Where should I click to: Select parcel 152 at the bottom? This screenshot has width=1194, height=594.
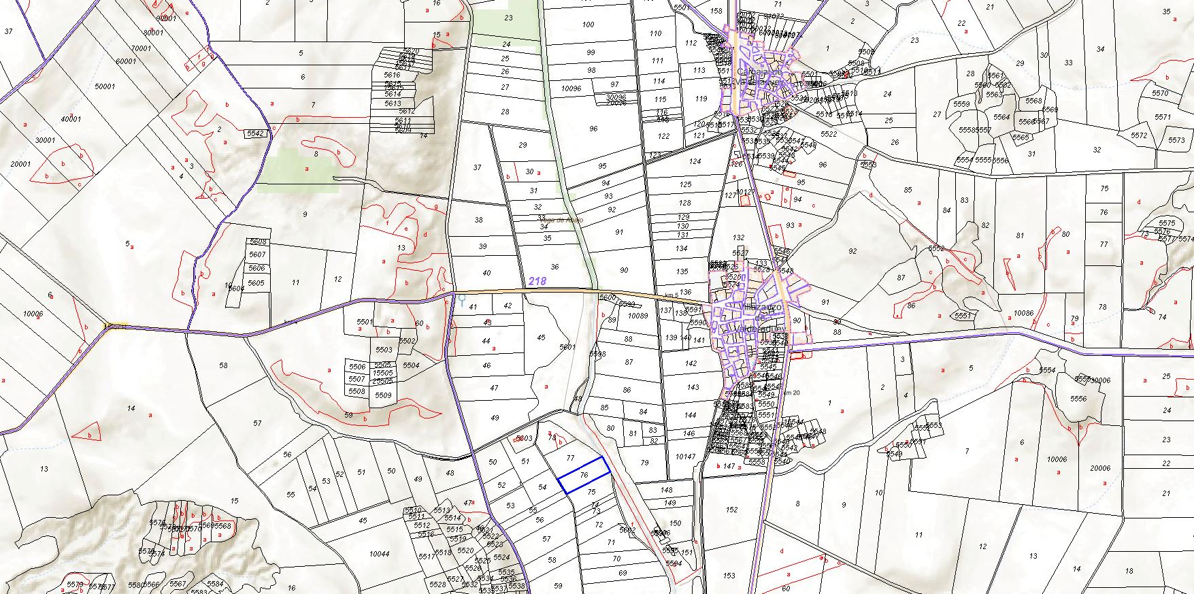(731, 510)
